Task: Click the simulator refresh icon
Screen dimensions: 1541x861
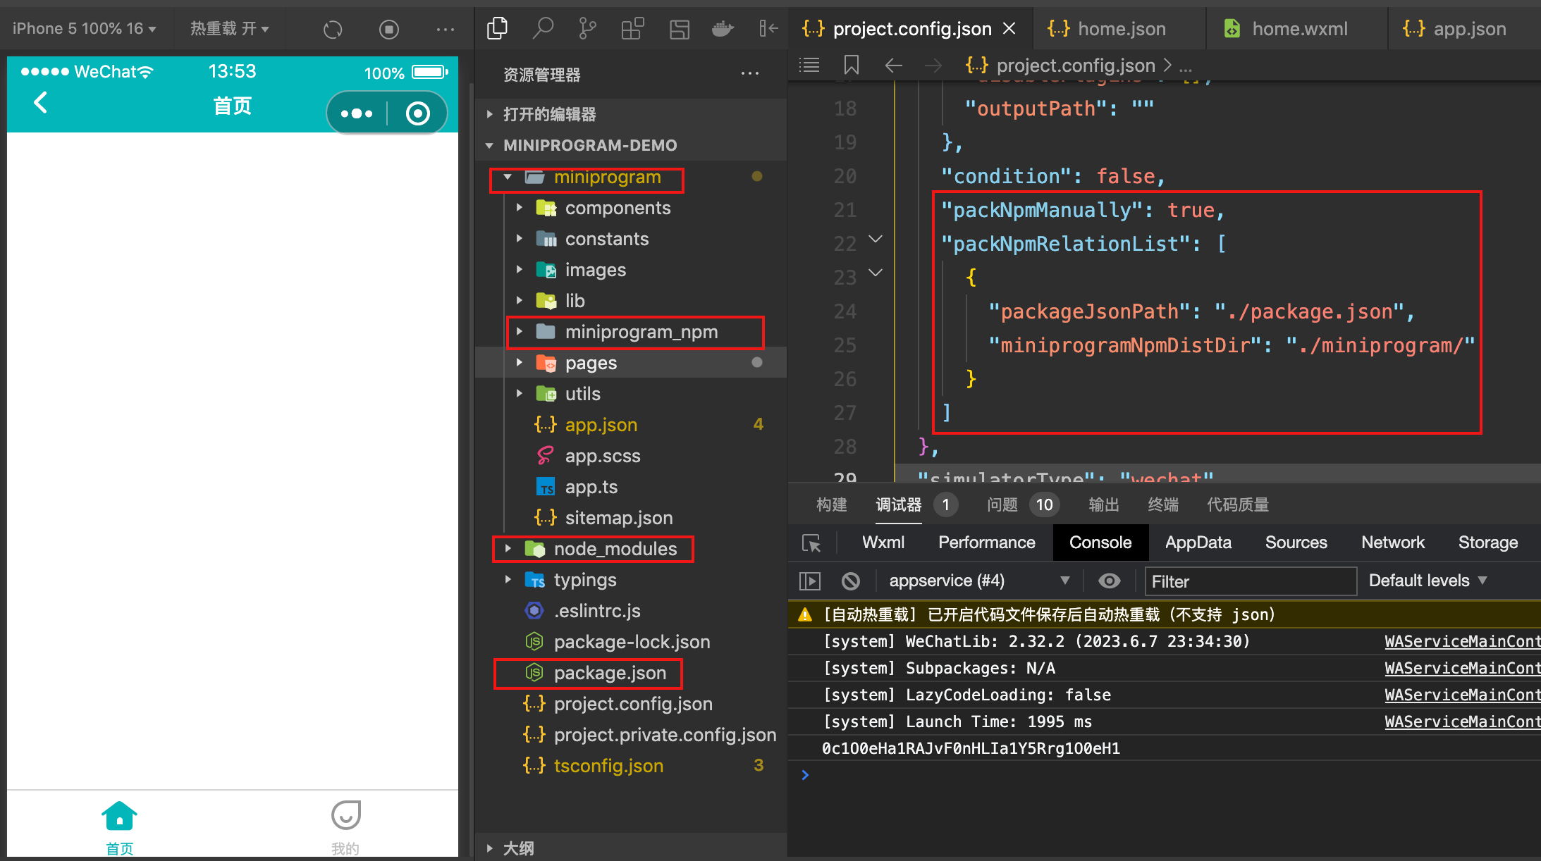Action: point(333,30)
